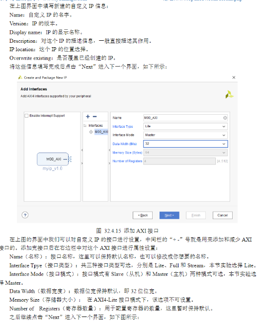
Task: Click the left collapse arrow between left panels
Action: coord(82,150)
